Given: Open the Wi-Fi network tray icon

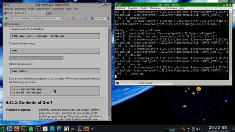Looking at the screenshot, I should click(188, 129).
